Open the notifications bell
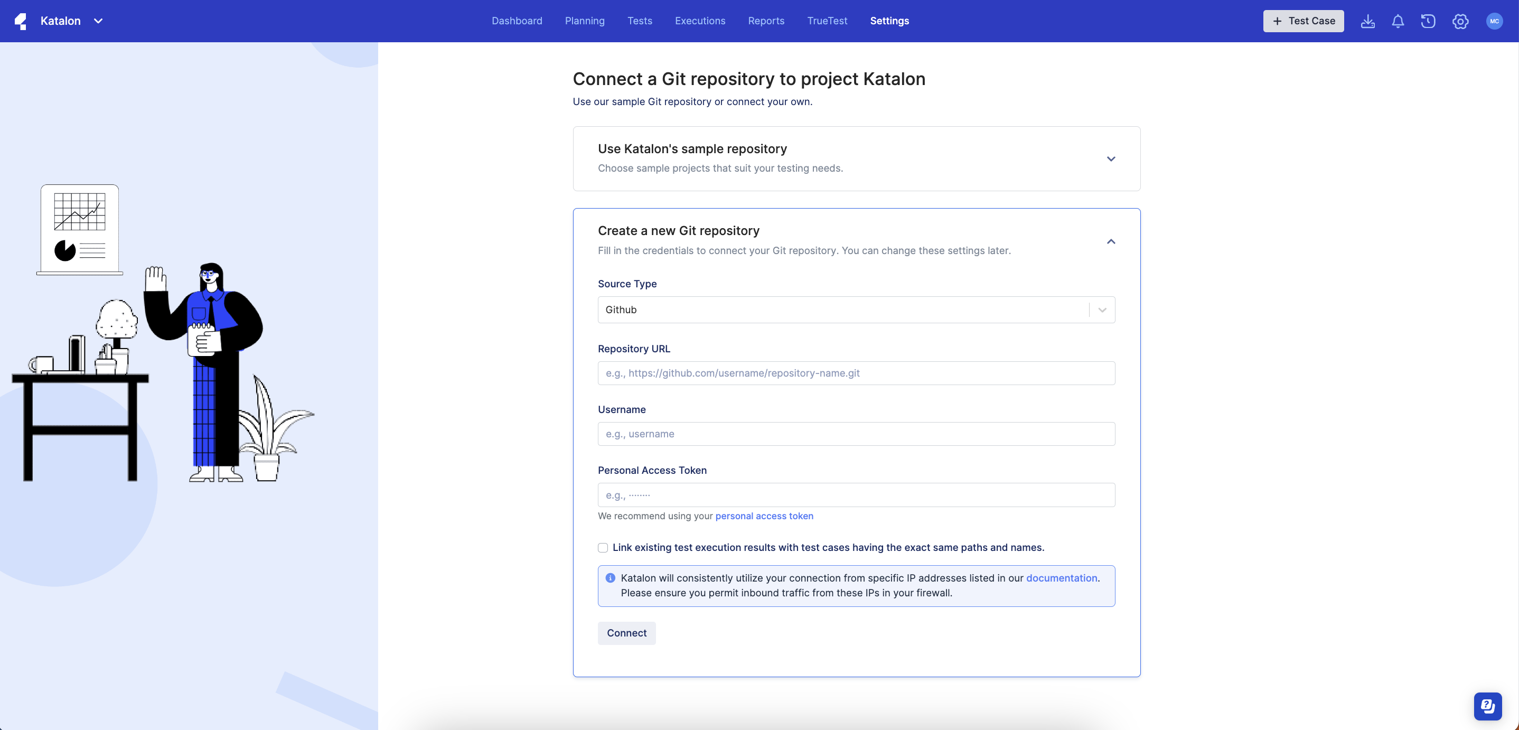 click(1398, 21)
